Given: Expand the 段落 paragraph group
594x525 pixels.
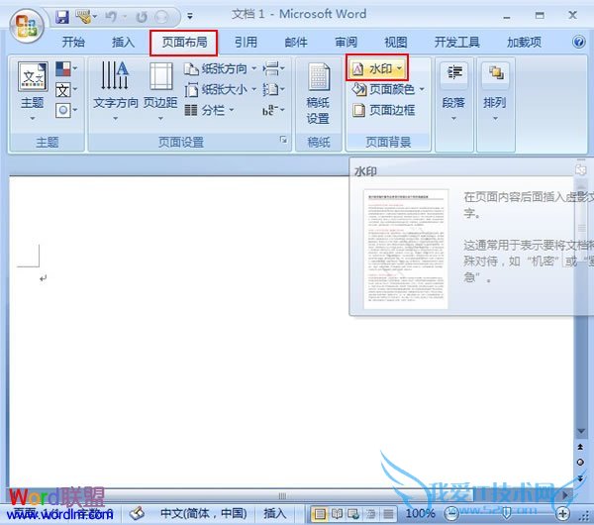Looking at the screenshot, I should click(x=453, y=93).
